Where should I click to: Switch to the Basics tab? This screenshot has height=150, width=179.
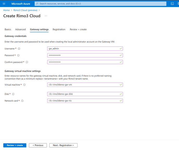[x=8, y=29]
